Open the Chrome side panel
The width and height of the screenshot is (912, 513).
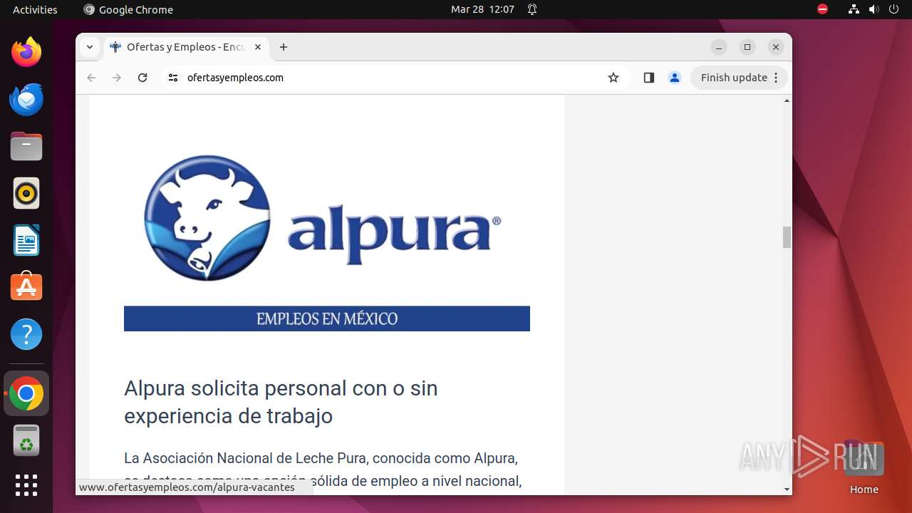click(x=648, y=78)
